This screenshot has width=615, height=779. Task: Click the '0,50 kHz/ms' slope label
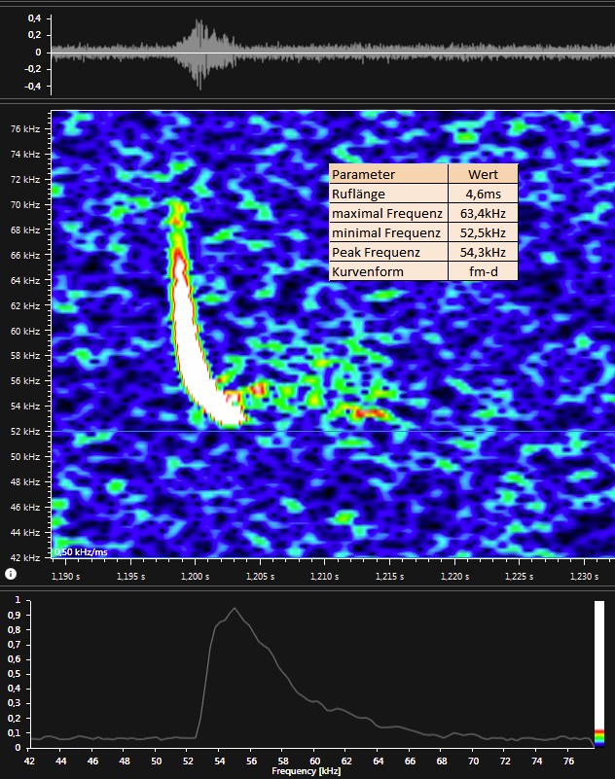81,552
